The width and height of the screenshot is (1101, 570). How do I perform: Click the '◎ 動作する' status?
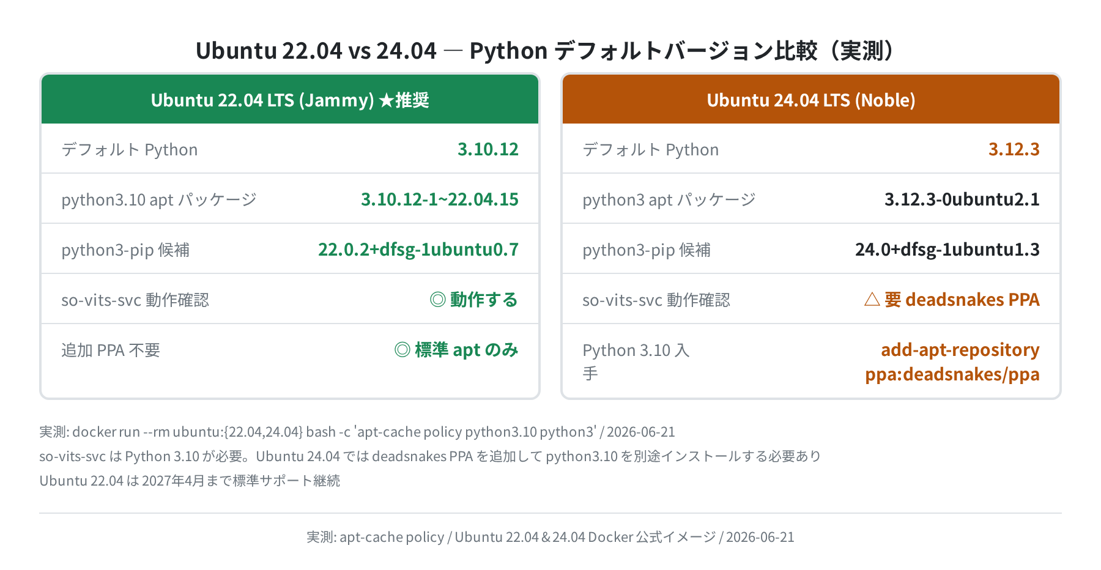point(474,300)
